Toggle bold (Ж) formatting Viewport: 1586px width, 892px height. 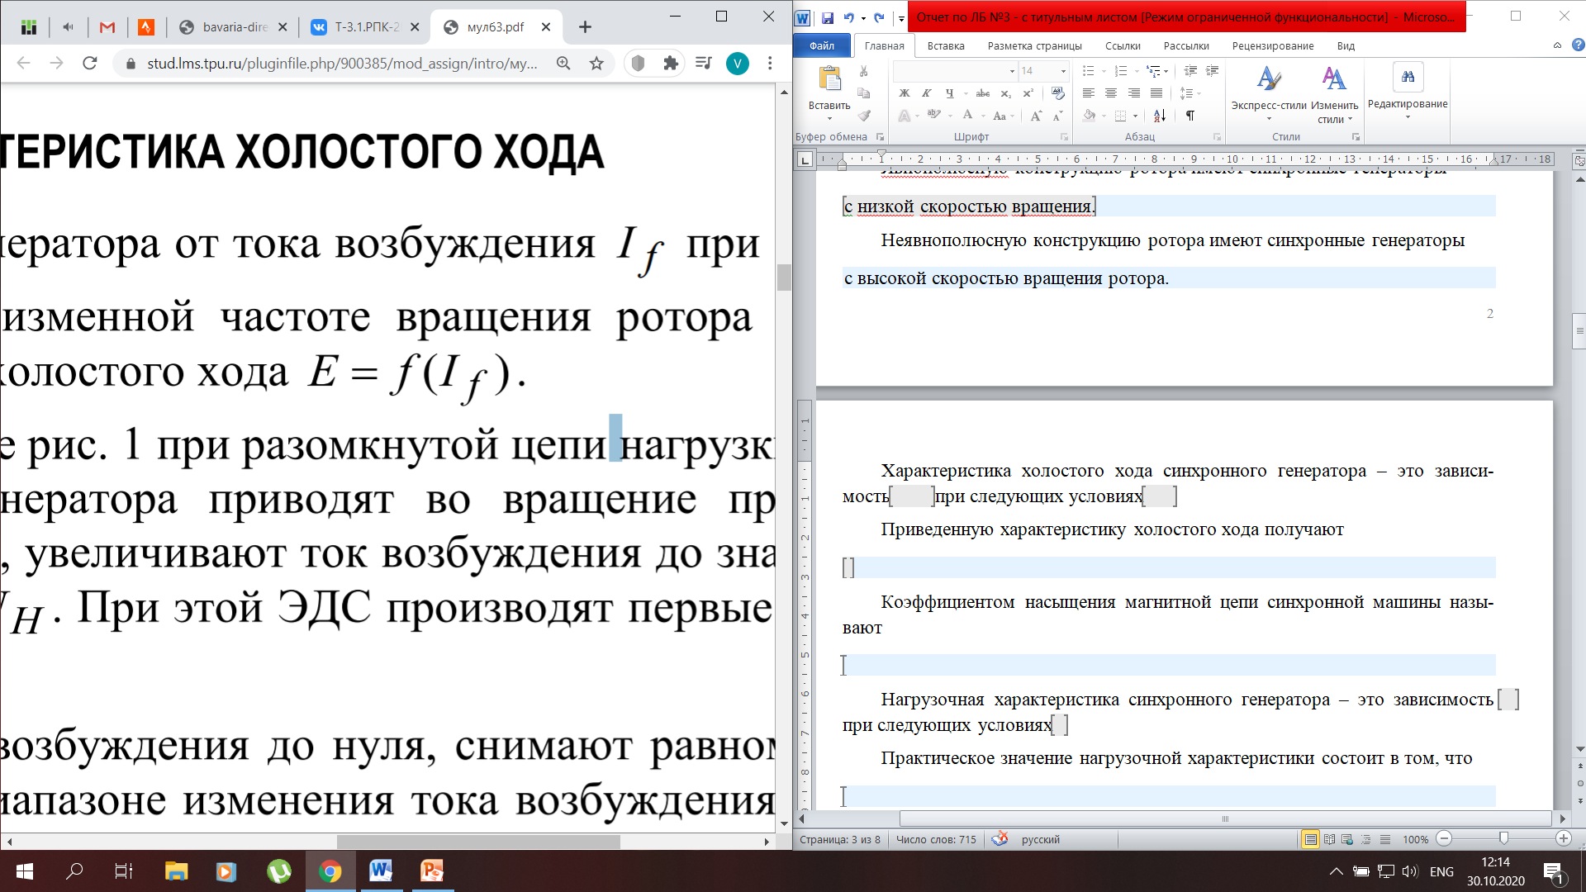pyautogui.click(x=905, y=93)
